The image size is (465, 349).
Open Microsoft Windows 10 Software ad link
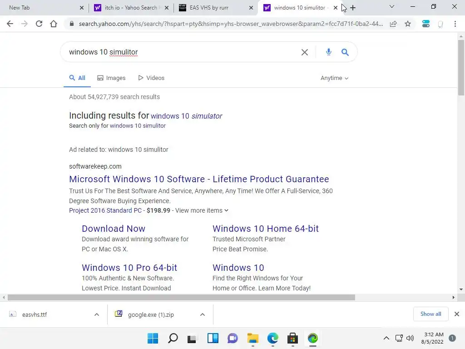pyautogui.click(x=199, y=179)
